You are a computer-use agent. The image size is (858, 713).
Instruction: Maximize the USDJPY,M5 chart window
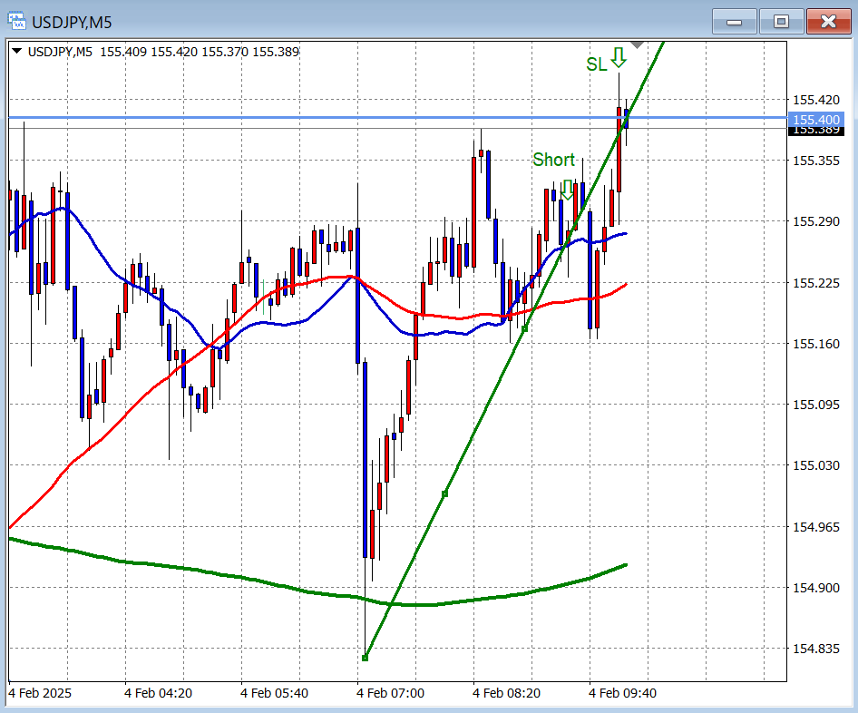coord(781,21)
